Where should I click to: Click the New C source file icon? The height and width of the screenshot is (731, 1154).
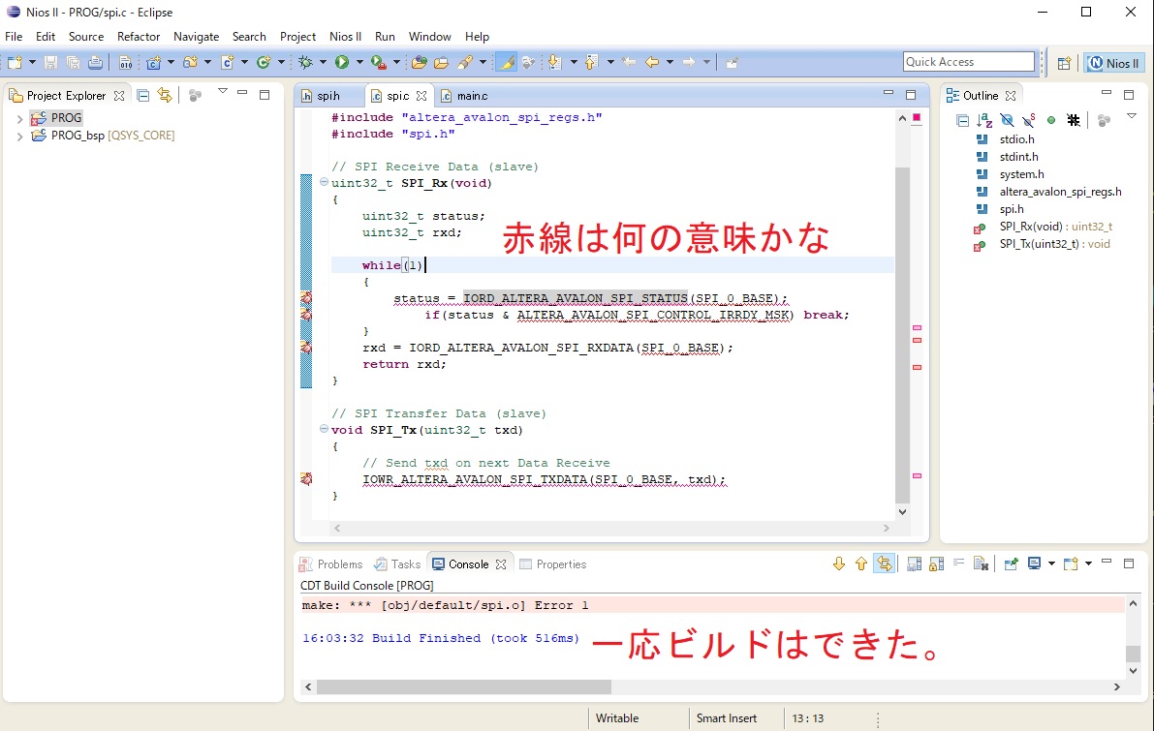228,63
